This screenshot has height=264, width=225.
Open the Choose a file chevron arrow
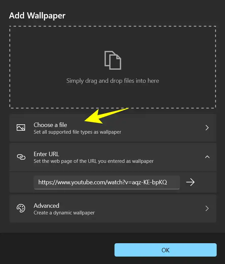[207, 128]
